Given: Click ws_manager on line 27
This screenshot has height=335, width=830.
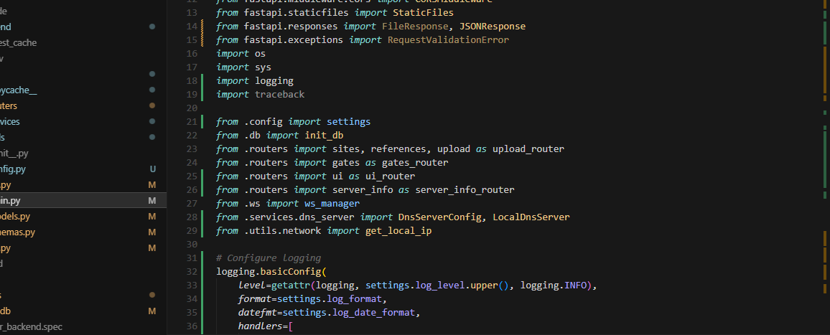Looking at the screenshot, I should click(332, 203).
